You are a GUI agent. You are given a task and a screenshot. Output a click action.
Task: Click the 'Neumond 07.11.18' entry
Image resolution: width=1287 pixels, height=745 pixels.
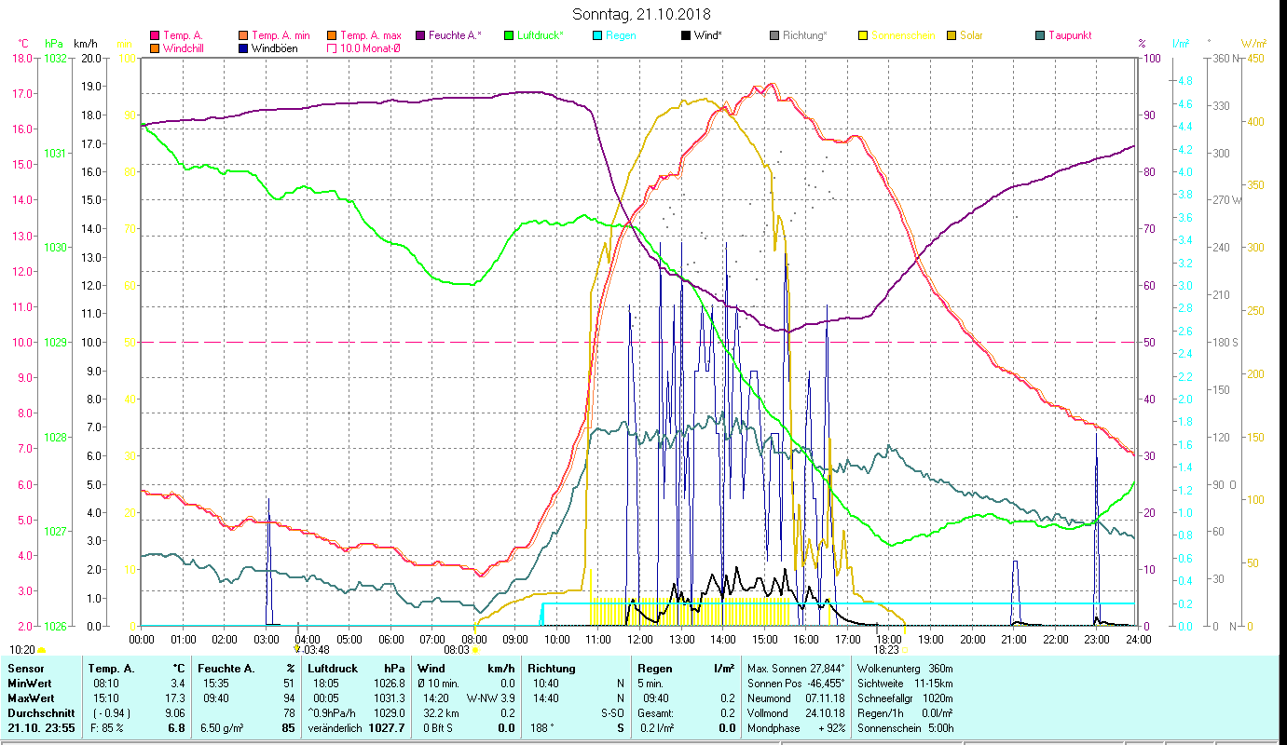(797, 698)
